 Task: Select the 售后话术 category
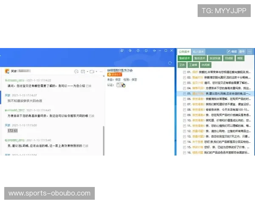point(200,58)
